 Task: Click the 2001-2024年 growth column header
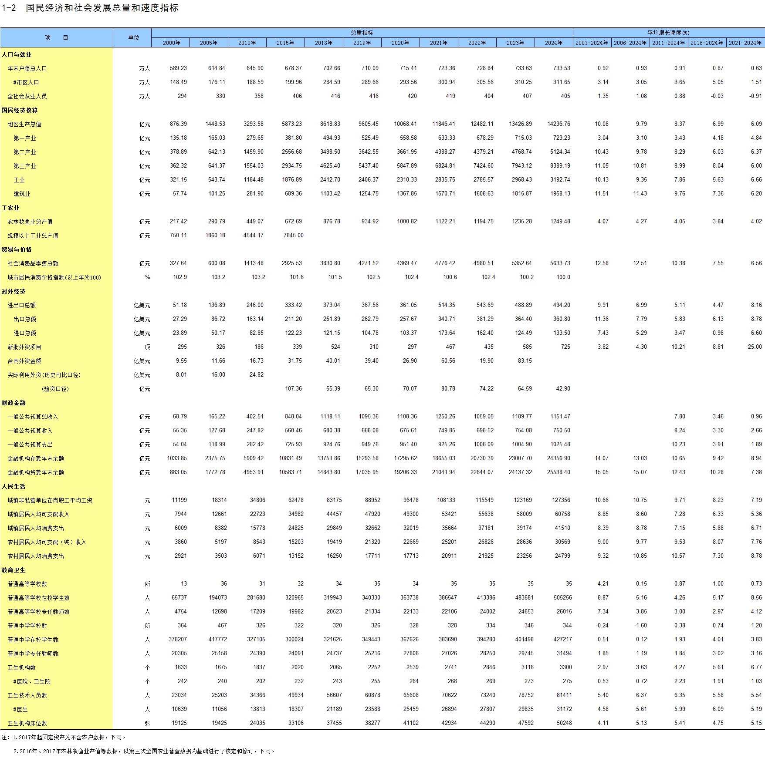[x=592, y=43]
